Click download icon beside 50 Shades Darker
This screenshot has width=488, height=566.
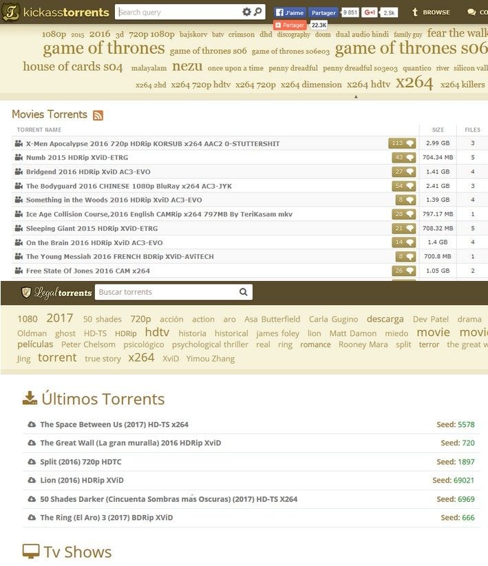point(32,499)
